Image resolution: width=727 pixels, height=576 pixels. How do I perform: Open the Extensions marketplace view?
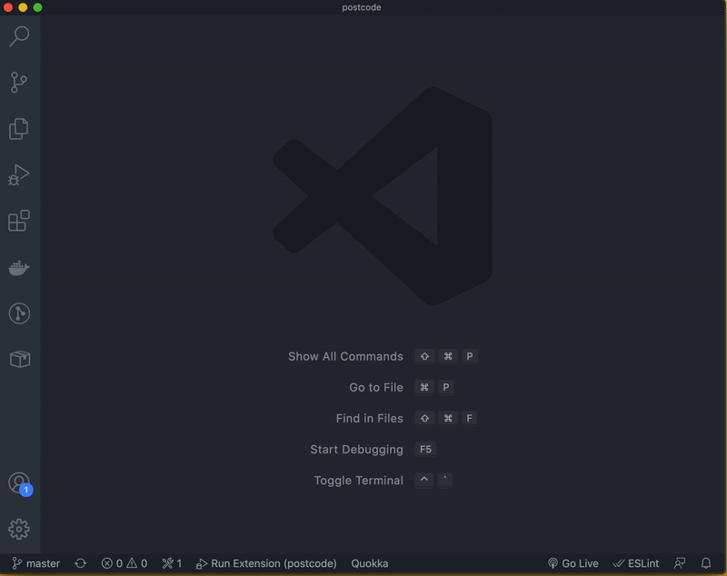click(x=19, y=221)
